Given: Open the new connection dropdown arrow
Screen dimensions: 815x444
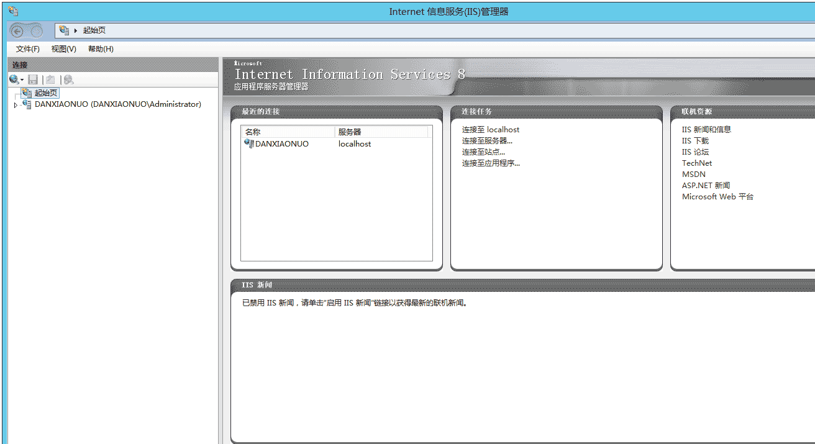Looking at the screenshot, I should click(x=22, y=80).
